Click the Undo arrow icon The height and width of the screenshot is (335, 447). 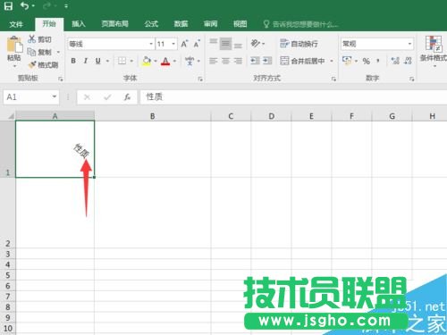pos(25,5)
